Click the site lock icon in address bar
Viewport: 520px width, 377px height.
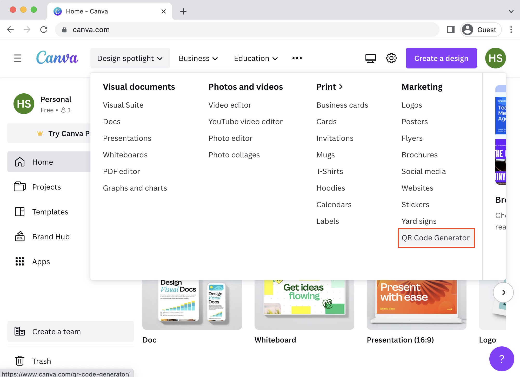click(x=64, y=30)
